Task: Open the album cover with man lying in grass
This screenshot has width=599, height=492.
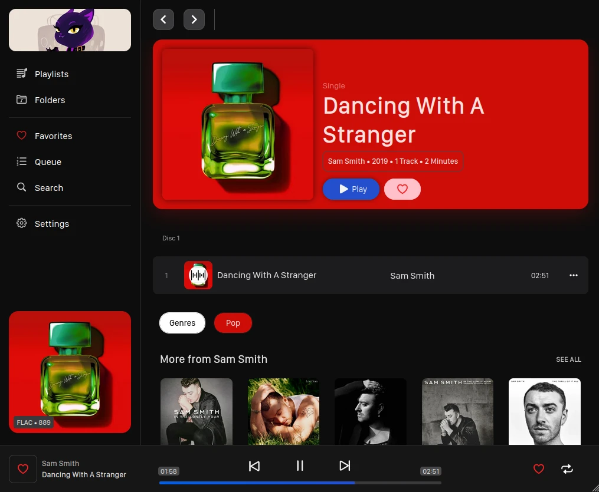Action: click(283, 411)
